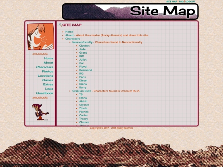The height and width of the screenshot is (167, 223).
Task: Open Tracey character page
Action: pos(83,119)
